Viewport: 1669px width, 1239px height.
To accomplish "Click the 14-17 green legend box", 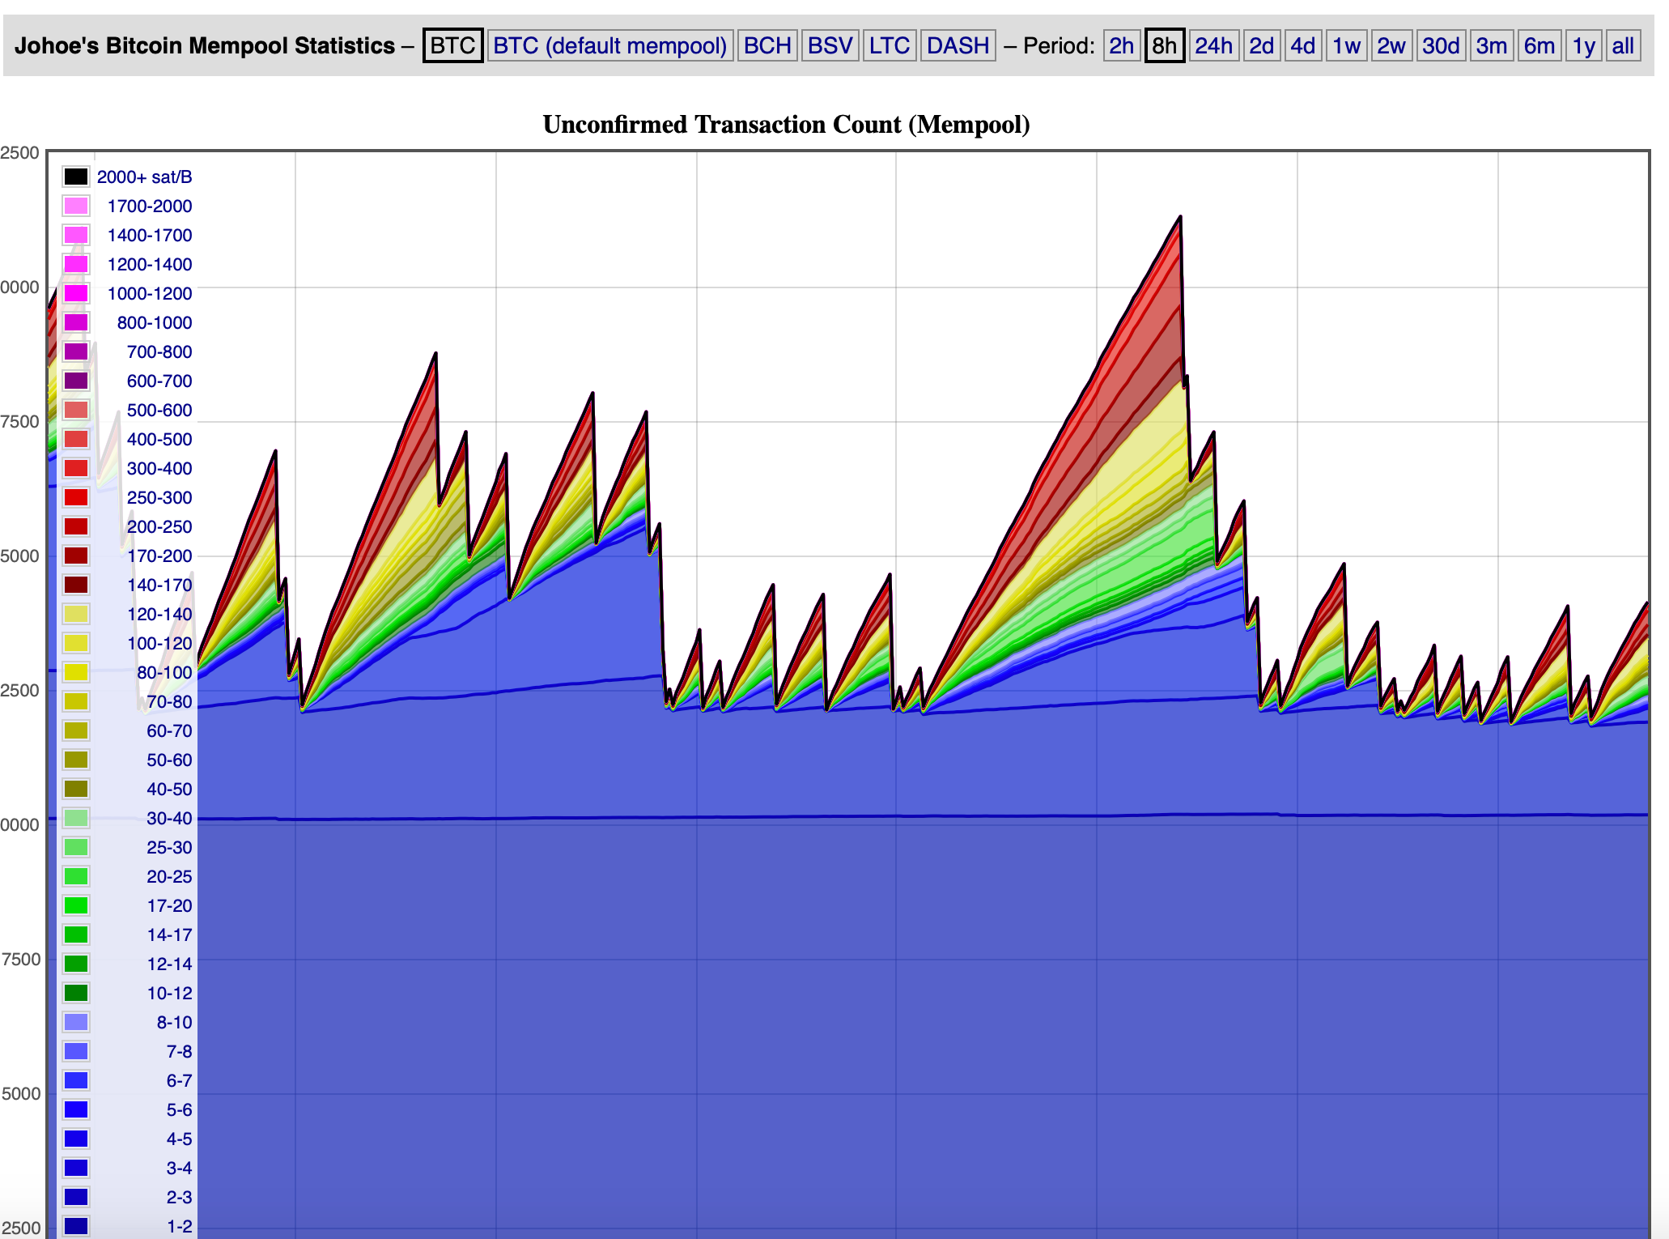I will [76, 935].
